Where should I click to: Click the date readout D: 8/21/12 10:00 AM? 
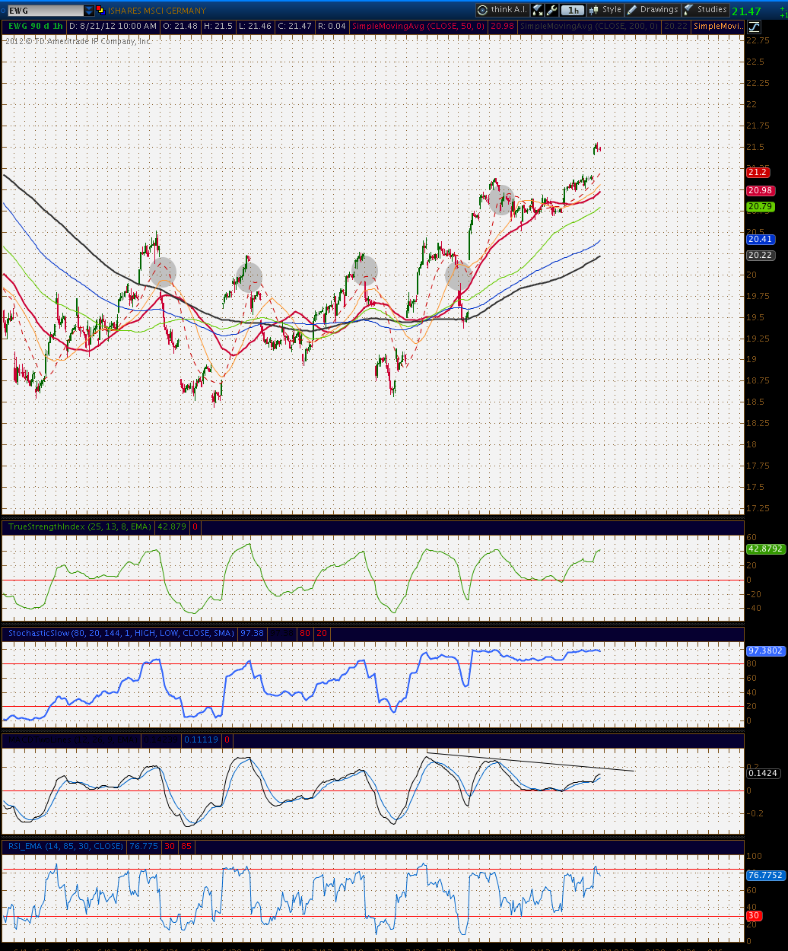(x=113, y=26)
